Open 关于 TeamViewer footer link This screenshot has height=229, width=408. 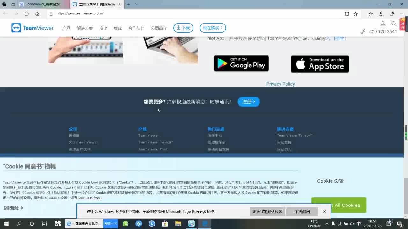point(83,142)
